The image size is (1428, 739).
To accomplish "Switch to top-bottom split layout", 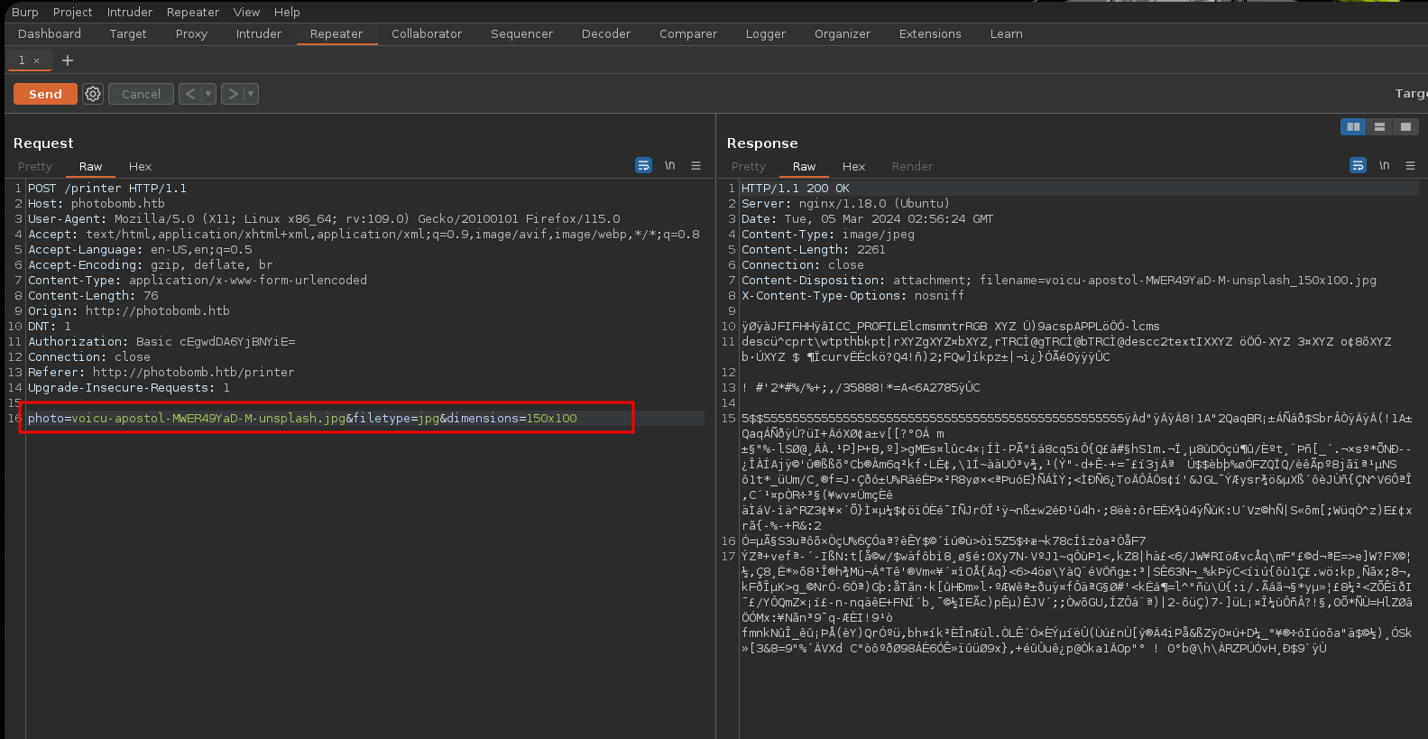I will [x=1379, y=127].
